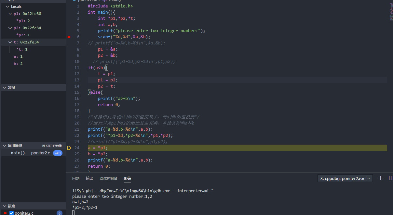Viewport: 393px width, 215px height.
Task: Collapse the p2 pointer variable
Action: click(x=10, y=28)
